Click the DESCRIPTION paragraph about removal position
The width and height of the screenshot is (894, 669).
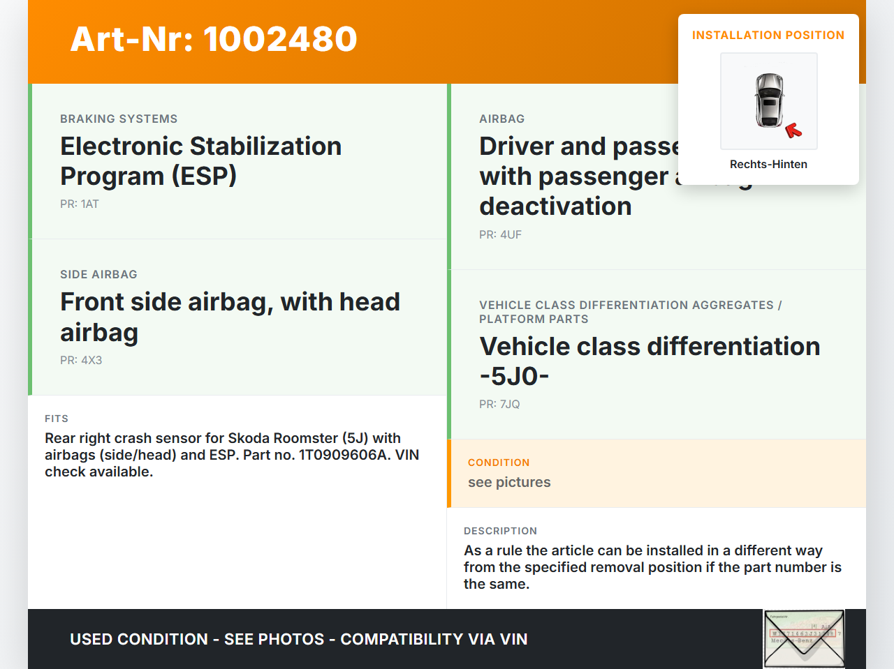coord(652,567)
